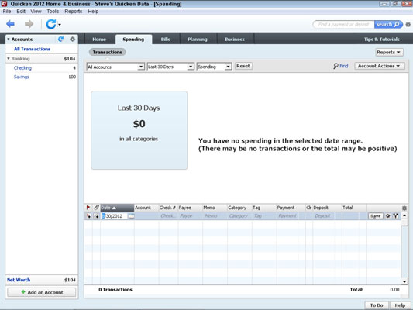The width and height of the screenshot is (413, 310).
Task: Switch to the Home tab
Action: [x=99, y=40]
